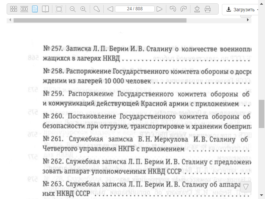Screen dimensions: 265x199
Task: Toggle fullscreen mode icon
Action: (x=59, y=9)
